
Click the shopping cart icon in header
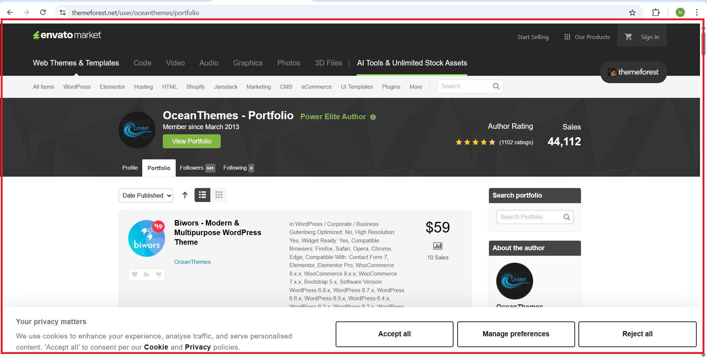tap(629, 37)
